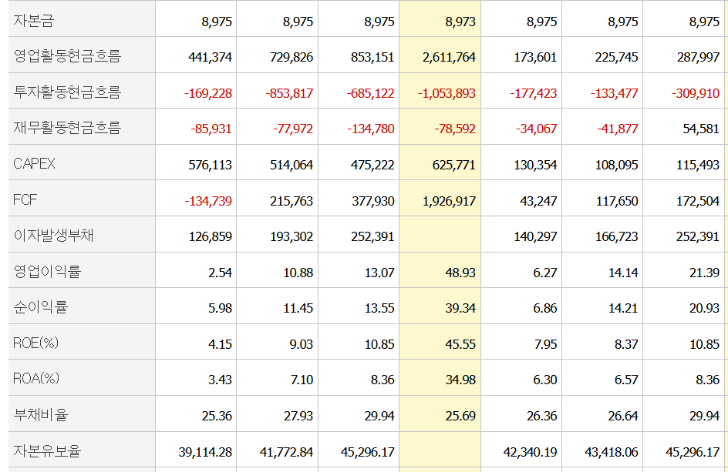Viewport: 728px width, 472px height.
Task: Select the 부채비율 row header
Action: (x=40, y=415)
